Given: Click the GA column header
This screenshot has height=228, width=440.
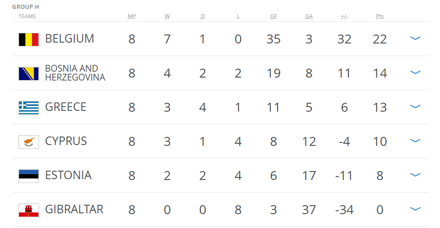Looking at the screenshot, I should [308, 16].
